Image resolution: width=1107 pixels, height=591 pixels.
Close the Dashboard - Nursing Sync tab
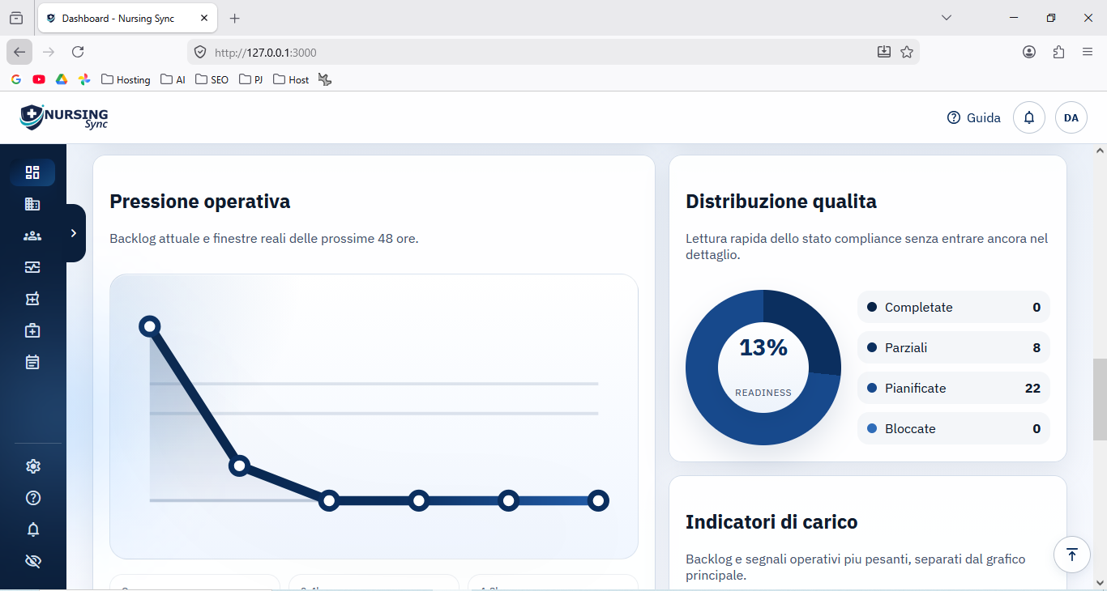click(x=203, y=18)
